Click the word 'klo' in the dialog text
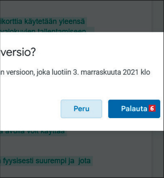 [145, 72]
